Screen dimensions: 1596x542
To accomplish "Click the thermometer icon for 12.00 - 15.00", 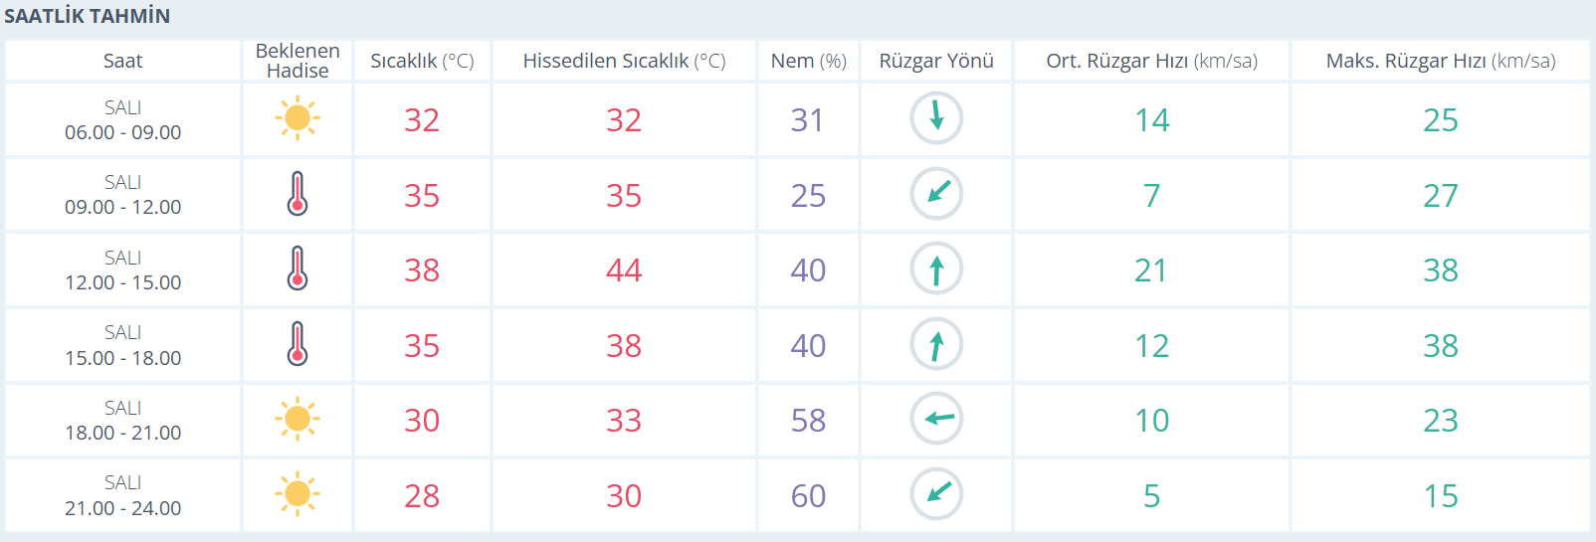I will click(x=298, y=269).
